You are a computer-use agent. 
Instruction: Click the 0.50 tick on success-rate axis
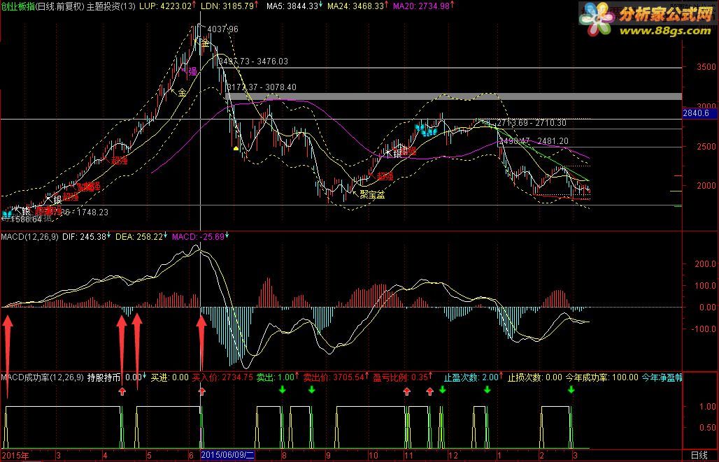click(x=708, y=428)
